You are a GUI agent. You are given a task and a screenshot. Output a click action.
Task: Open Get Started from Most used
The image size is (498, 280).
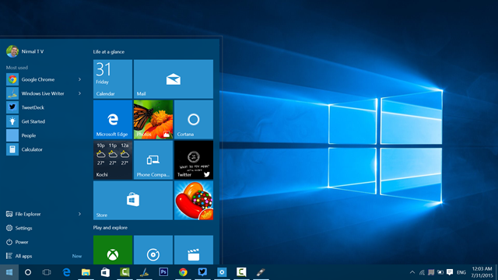44,121
